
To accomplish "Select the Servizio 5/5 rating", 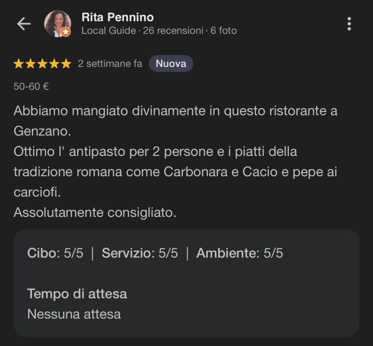I will pyautogui.click(x=140, y=253).
